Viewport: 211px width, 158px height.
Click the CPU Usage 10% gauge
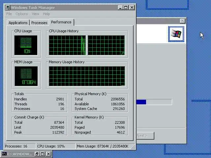pyautogui.click(x=26, y=45)
